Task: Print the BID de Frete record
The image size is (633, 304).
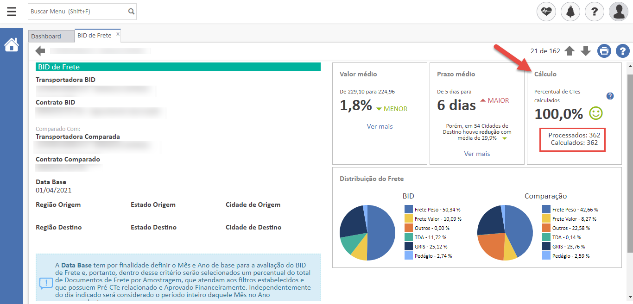Action: click(x=604, y=51)
